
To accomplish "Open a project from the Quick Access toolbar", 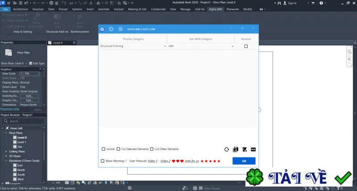I will [15, 3].
